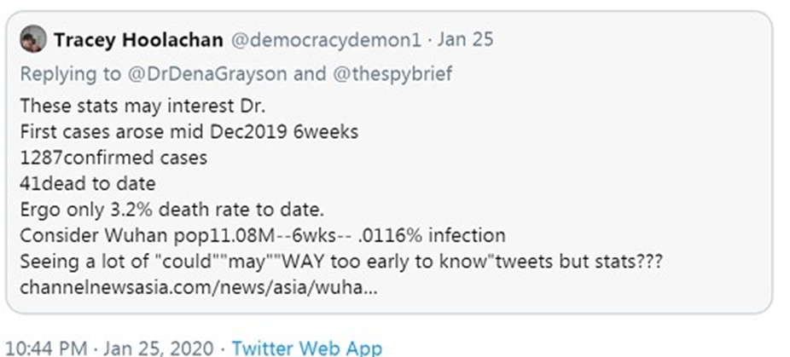Click the 'Consider Wuhan pop11.08M' line
Screen dimensions: 790x357
click(263, 236)
